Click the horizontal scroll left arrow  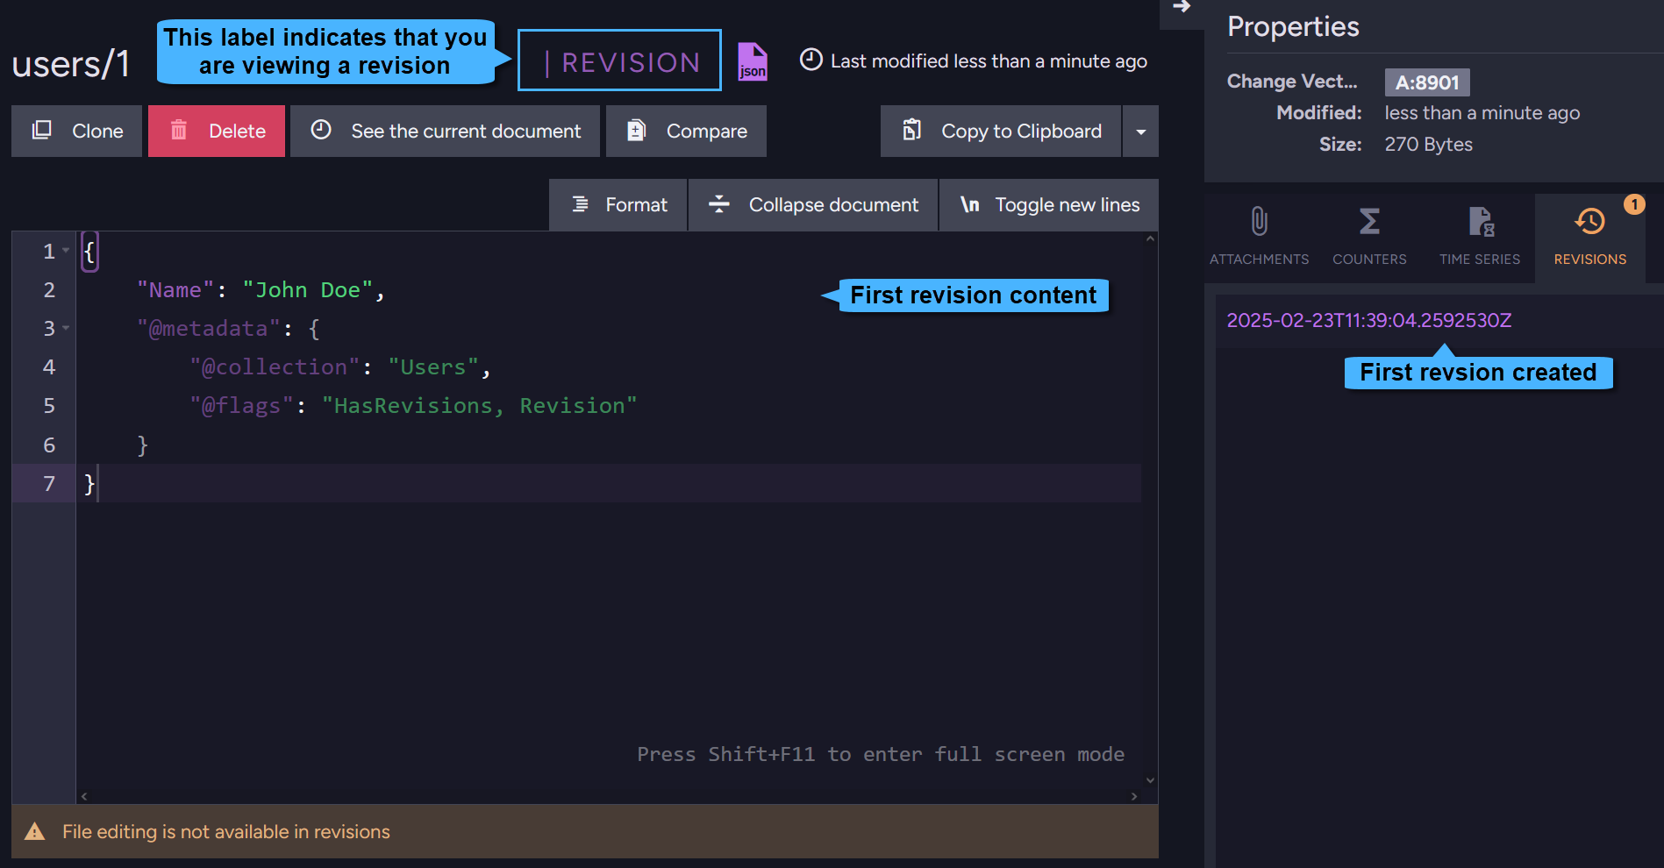(84, 796)
